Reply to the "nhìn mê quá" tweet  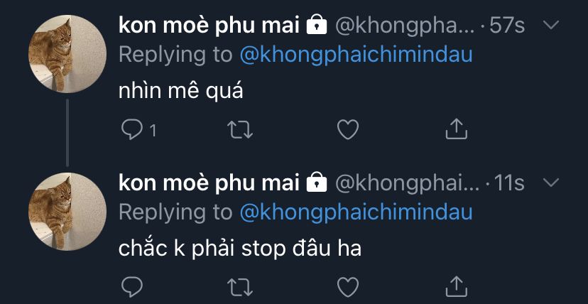pyautogui.click(x=132, y=130)
